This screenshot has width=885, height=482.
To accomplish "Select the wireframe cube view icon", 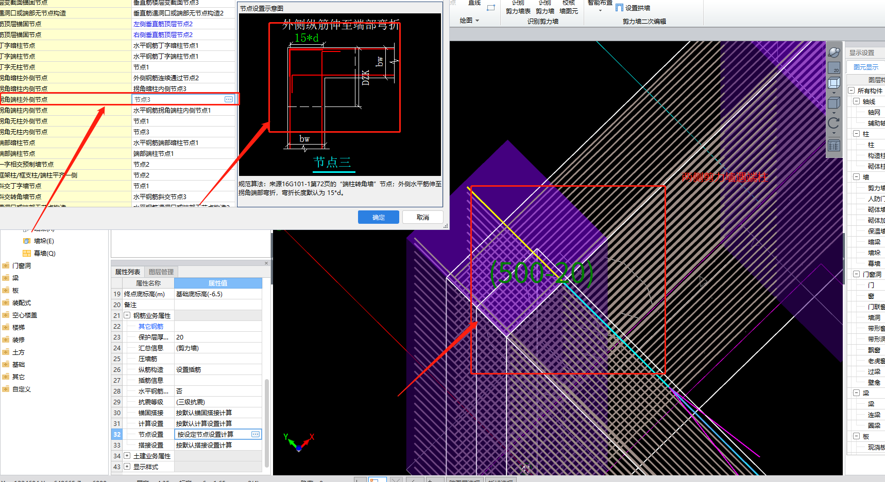I will click(834, 83).
